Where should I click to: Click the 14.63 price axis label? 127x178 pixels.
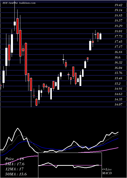click(118, 94)
